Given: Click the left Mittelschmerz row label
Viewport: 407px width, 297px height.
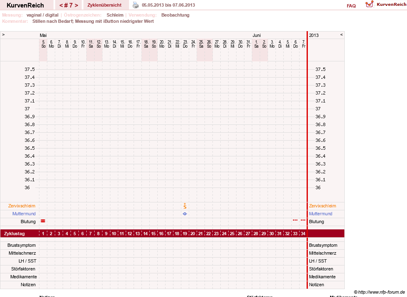Looking at the screenshot, I should coord(22,253).
